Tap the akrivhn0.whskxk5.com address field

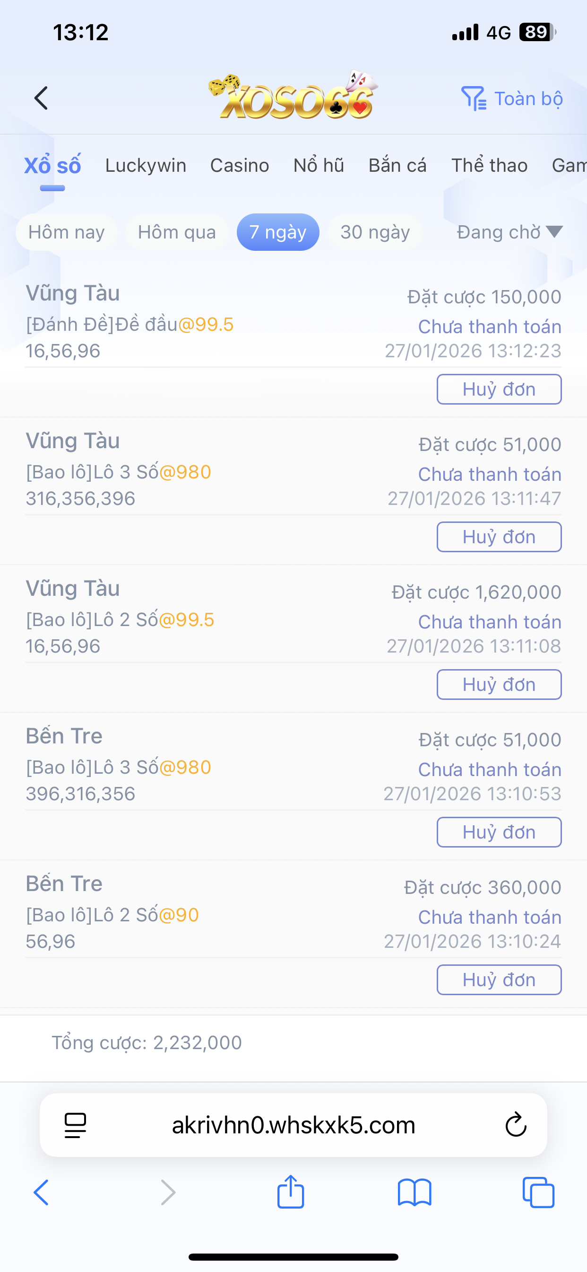coord(293,1124)
